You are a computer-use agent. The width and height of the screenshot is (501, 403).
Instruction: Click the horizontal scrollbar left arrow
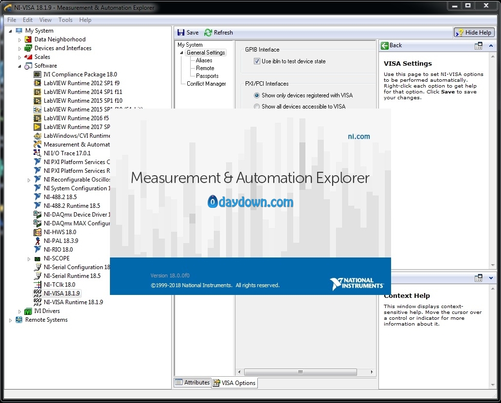[239, 372]
